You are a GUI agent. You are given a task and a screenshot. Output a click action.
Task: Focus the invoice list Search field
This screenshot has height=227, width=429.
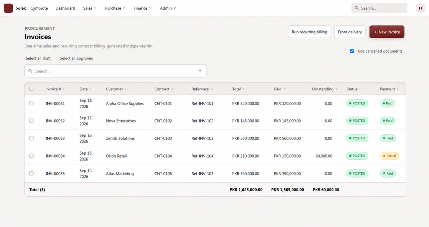point(115,71)
